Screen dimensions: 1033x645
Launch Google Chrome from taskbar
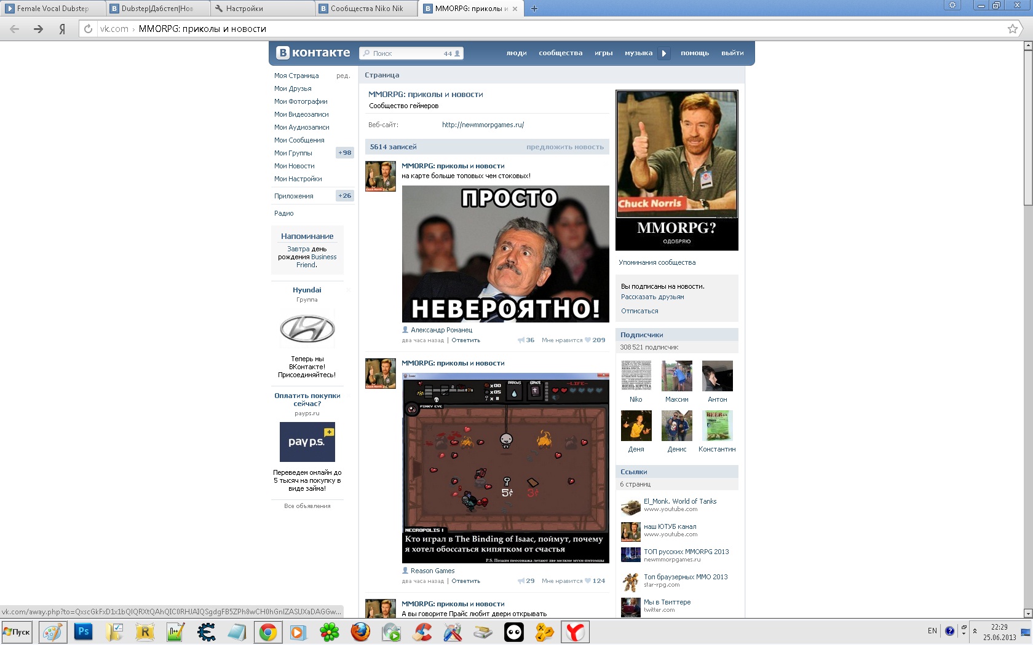coord(267,631)
